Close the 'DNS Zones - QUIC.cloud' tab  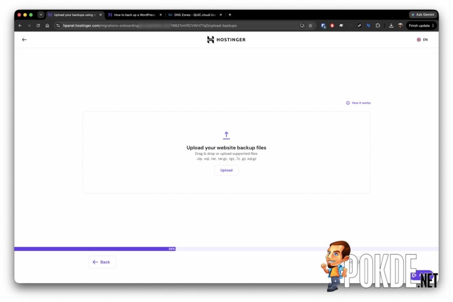click(x=221, y=15)
